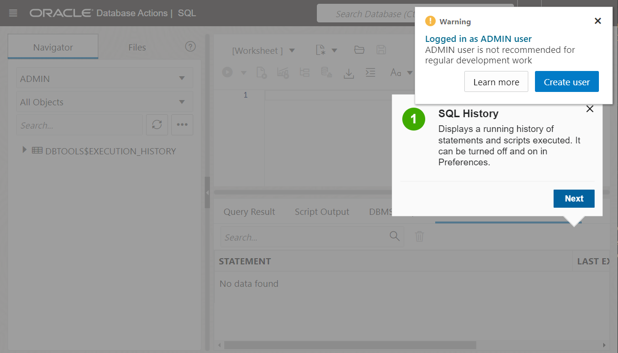Refresh the Navigator object list

pyautogui.click(x=157, y=125)
